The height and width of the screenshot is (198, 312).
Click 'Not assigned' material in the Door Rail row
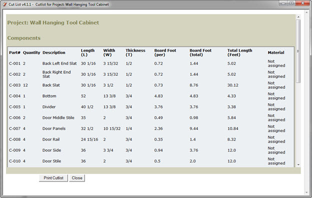coord(276,140)
